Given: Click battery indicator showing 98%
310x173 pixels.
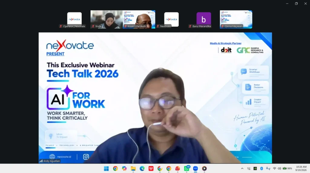Looking at the screenshot, I should coord(287,168).
